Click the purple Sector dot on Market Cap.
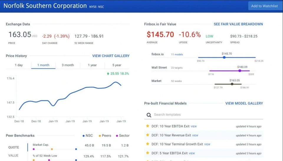This screenshot has height=161, width=283. pyautogui.click(x=34, y=149)
